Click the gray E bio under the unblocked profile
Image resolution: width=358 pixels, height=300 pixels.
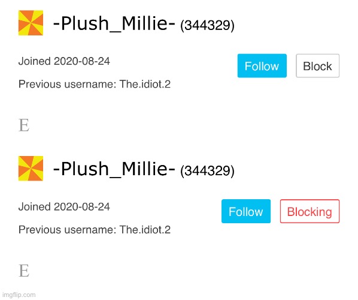pos(24,125)
